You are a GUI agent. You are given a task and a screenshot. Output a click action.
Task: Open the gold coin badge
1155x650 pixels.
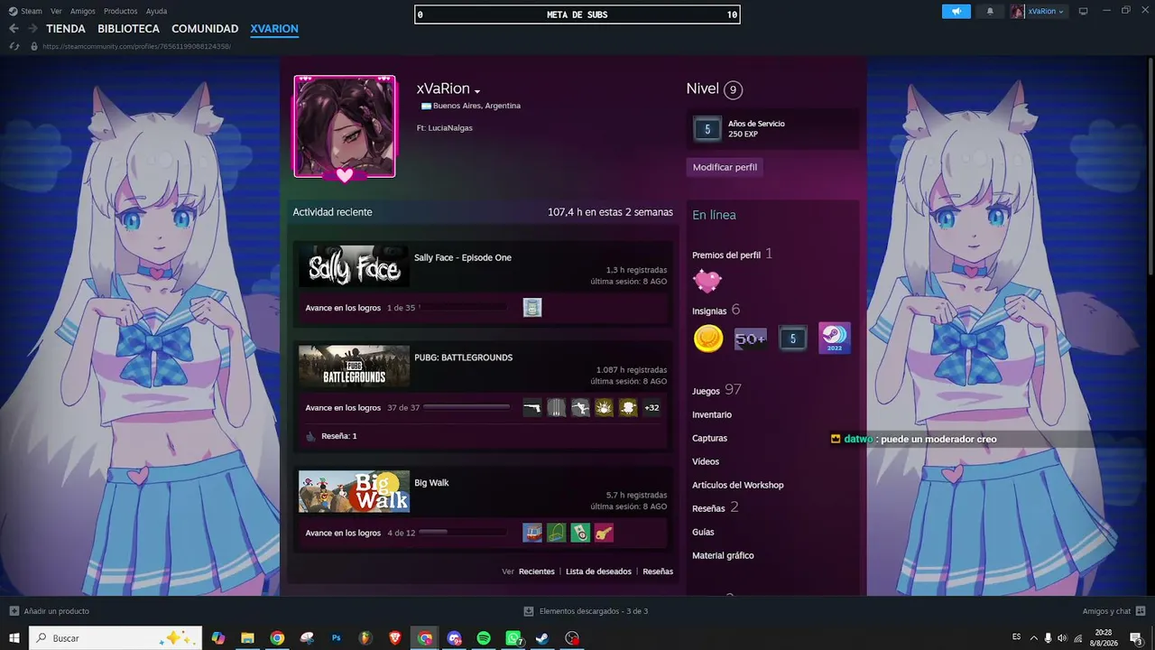(708, 339)
